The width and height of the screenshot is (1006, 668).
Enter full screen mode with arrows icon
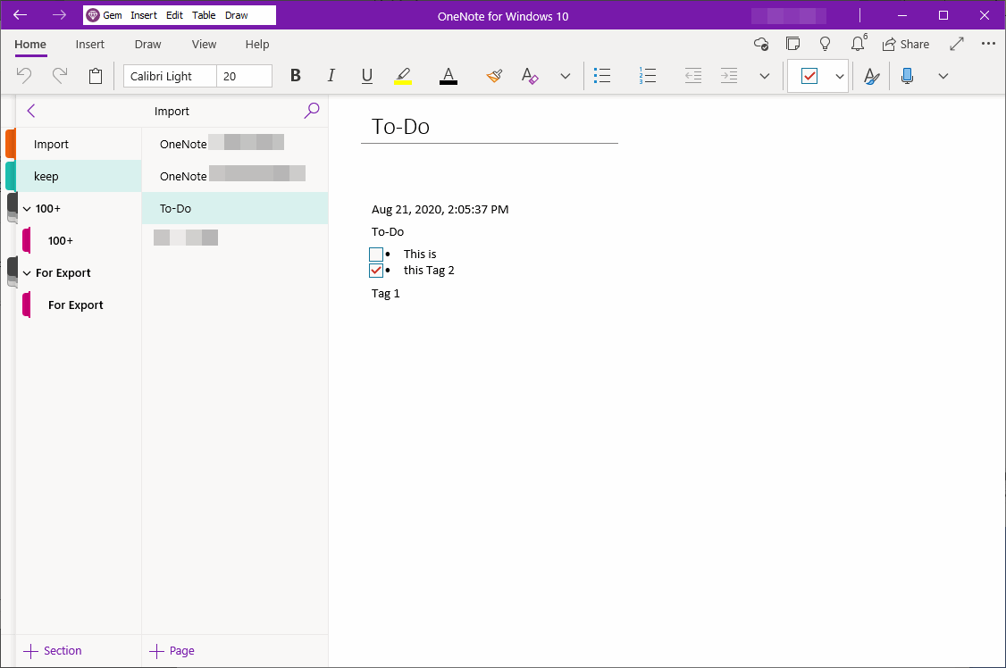coord(957,44)
